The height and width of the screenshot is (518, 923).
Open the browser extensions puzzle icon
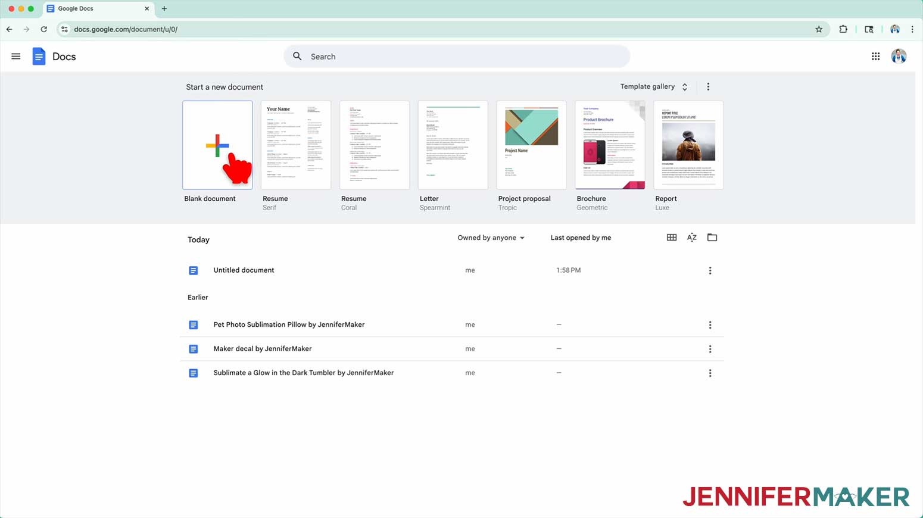pyautogui.click(x=843, y=29)
